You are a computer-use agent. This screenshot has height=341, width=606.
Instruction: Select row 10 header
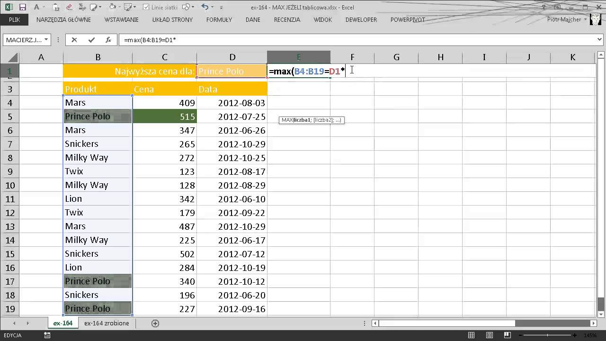tap(10, 185)
